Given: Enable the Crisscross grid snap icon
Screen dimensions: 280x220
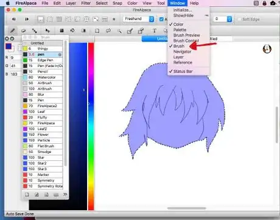Looking at the screenshot, I should tap(59, 20).
